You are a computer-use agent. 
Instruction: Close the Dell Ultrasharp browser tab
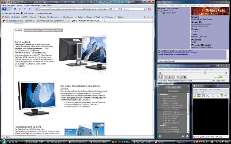tap(103, 21)
